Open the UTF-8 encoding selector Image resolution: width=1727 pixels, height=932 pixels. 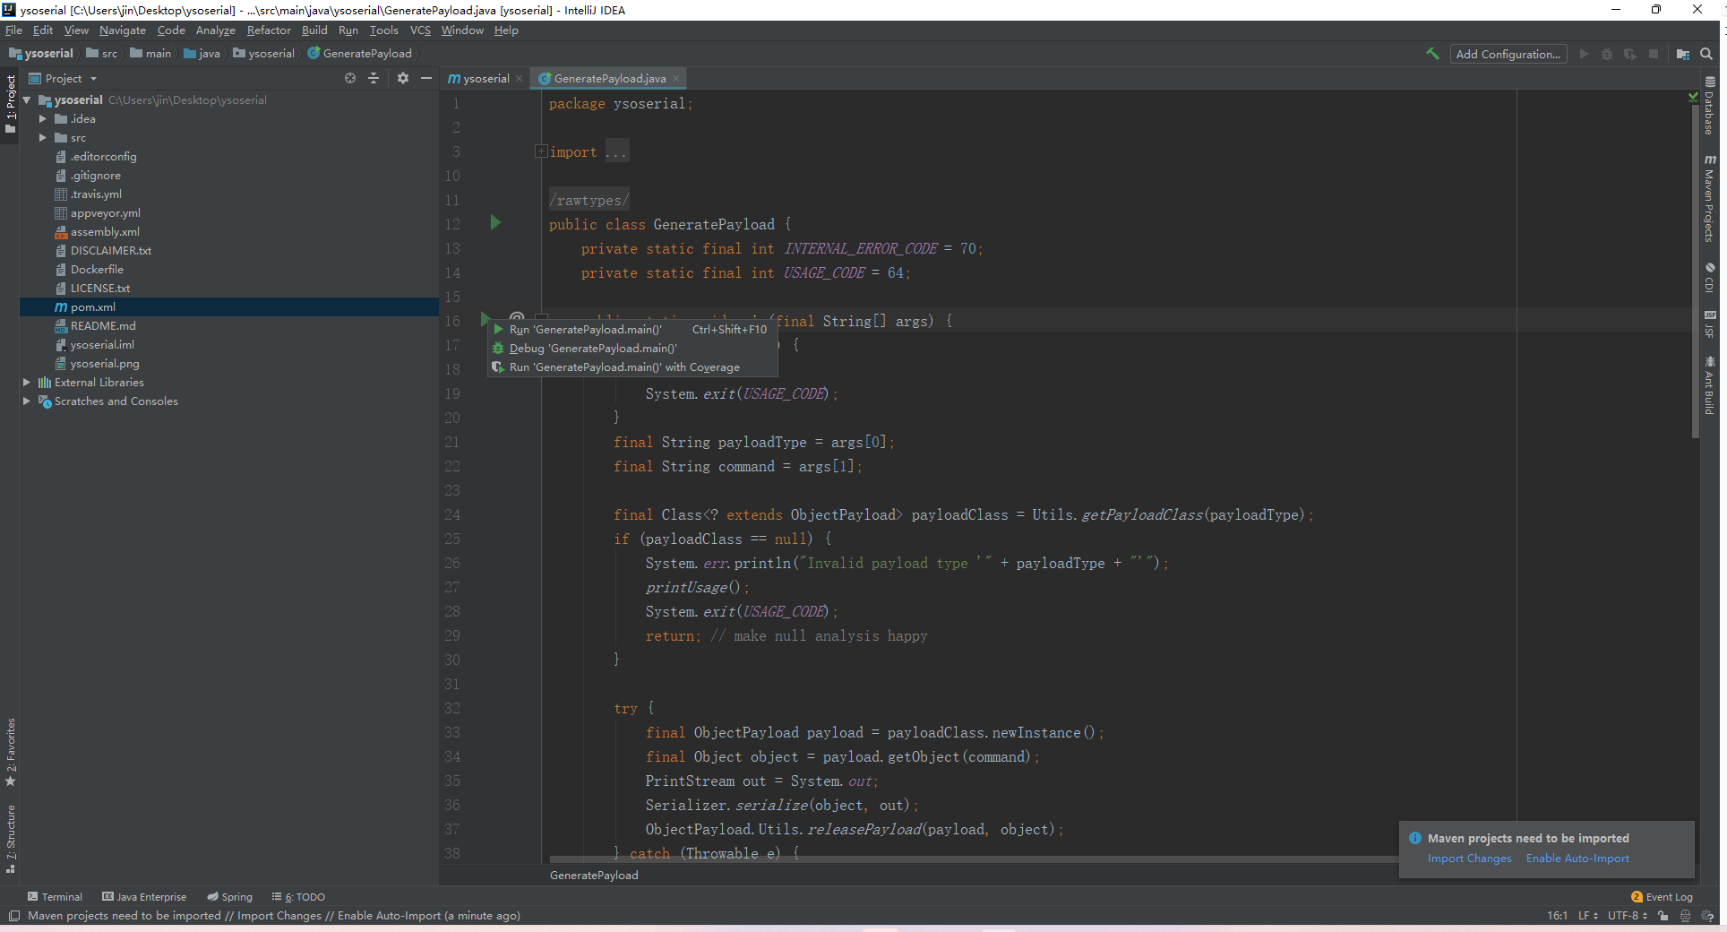pos(1628,916)
